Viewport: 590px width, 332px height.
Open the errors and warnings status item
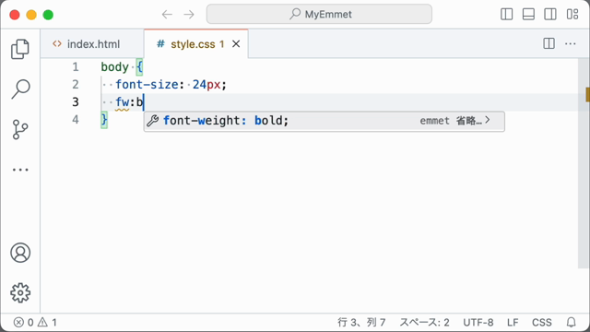[35, 322]
